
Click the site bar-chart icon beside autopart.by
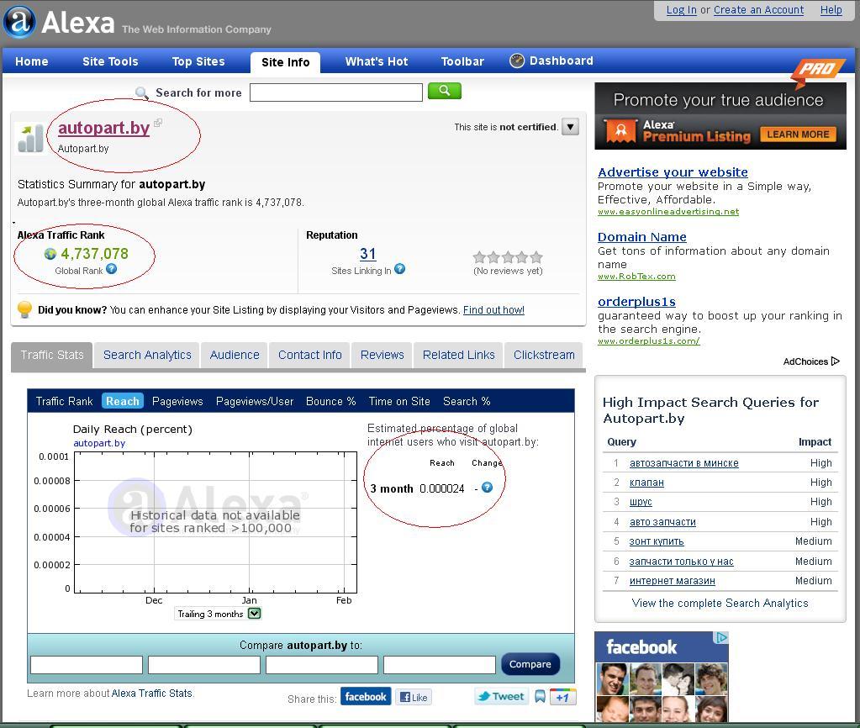point(29,138)
